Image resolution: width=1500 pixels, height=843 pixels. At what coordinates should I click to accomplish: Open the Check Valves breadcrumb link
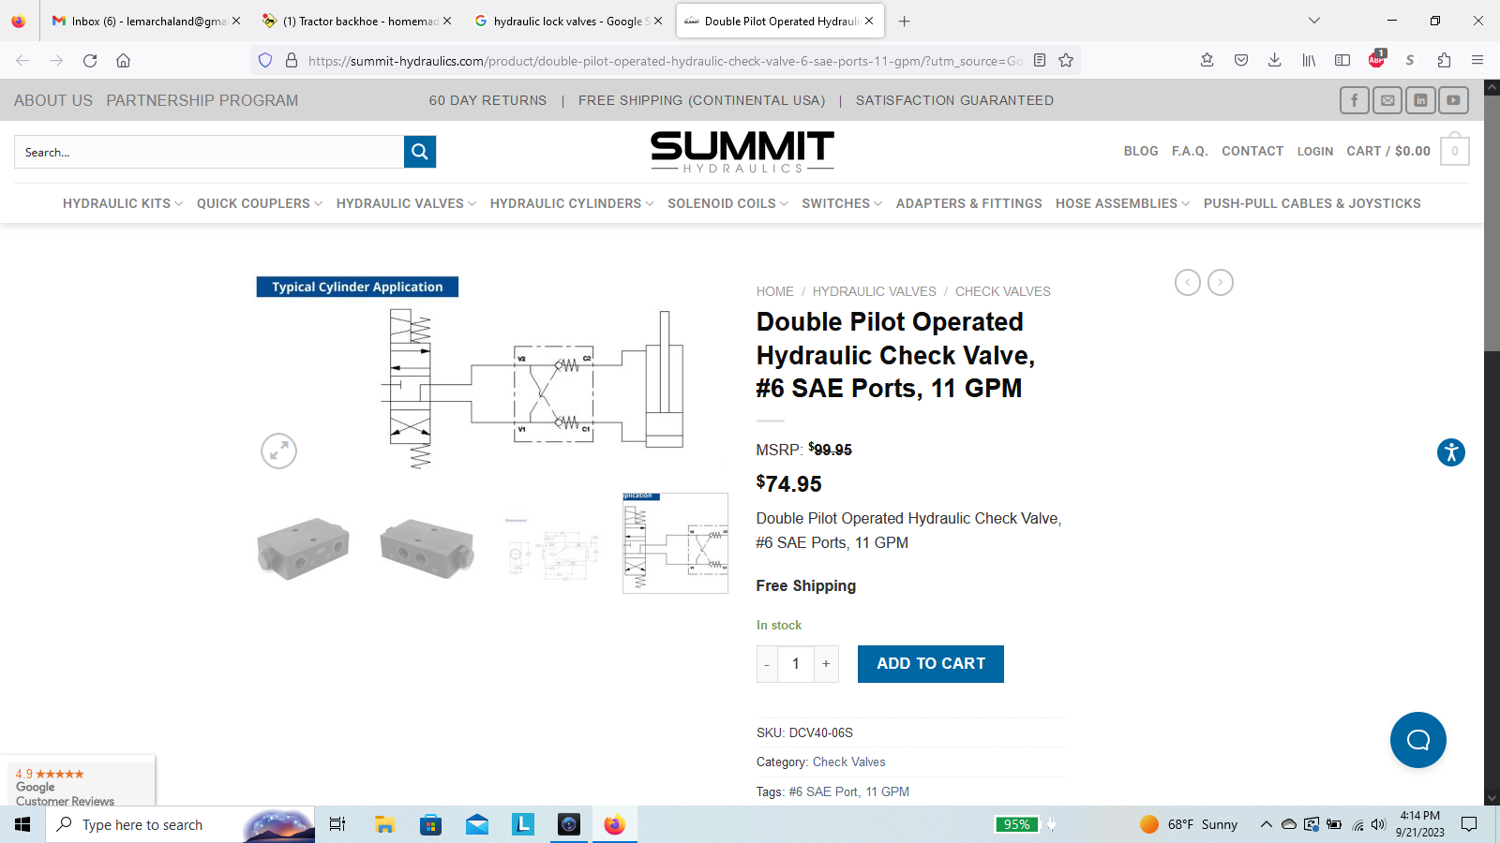(1002, 291)
